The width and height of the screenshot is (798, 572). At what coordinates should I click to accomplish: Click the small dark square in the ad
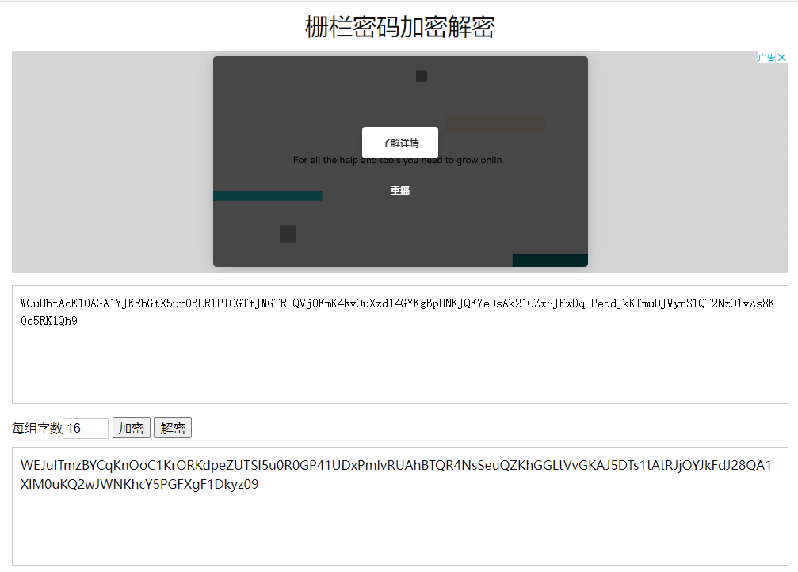point(288,234)
